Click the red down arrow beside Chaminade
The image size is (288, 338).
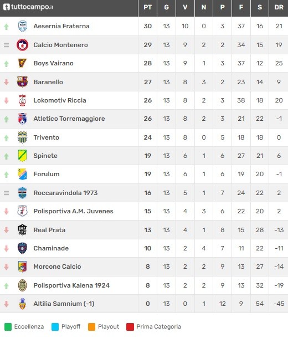point(7,249)
